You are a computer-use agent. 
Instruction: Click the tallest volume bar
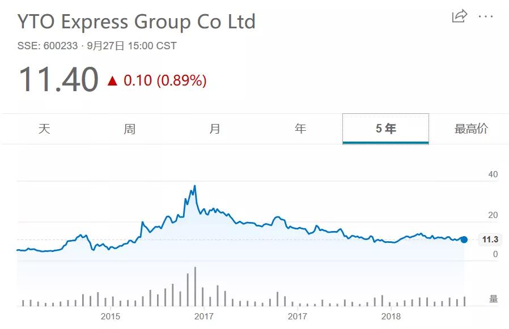195,287
